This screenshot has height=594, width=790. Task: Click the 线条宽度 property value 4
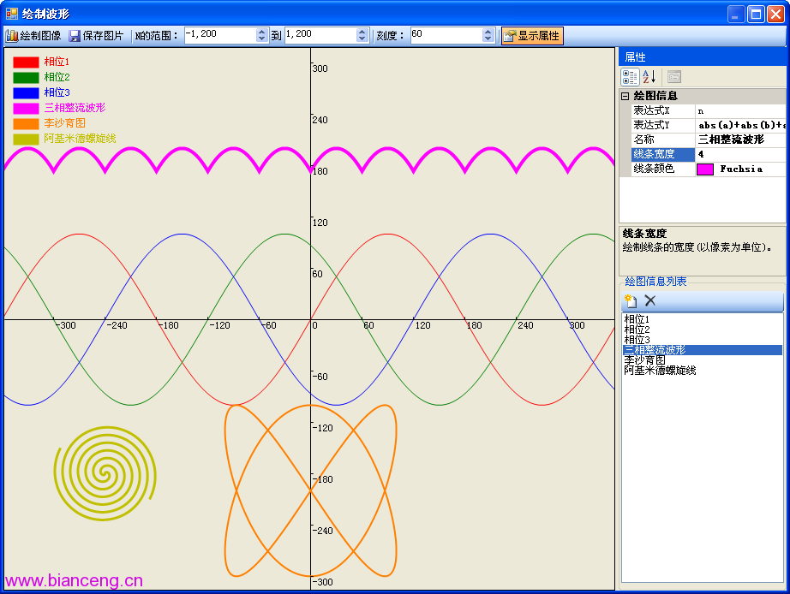(x=741, y=154)
